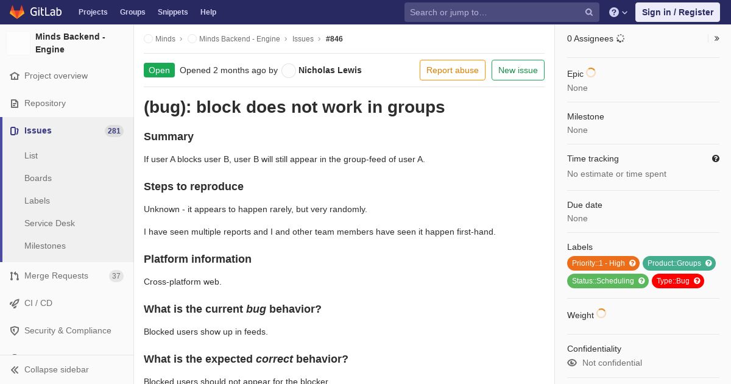Click the Issues count badge 281
731x384 pixels.
(x=114, y=131)
